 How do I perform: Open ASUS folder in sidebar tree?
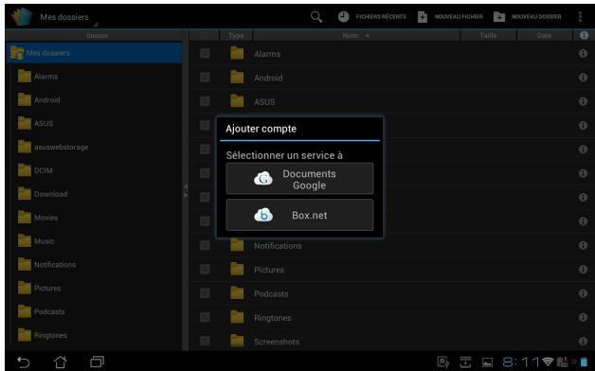coord(36,124)
